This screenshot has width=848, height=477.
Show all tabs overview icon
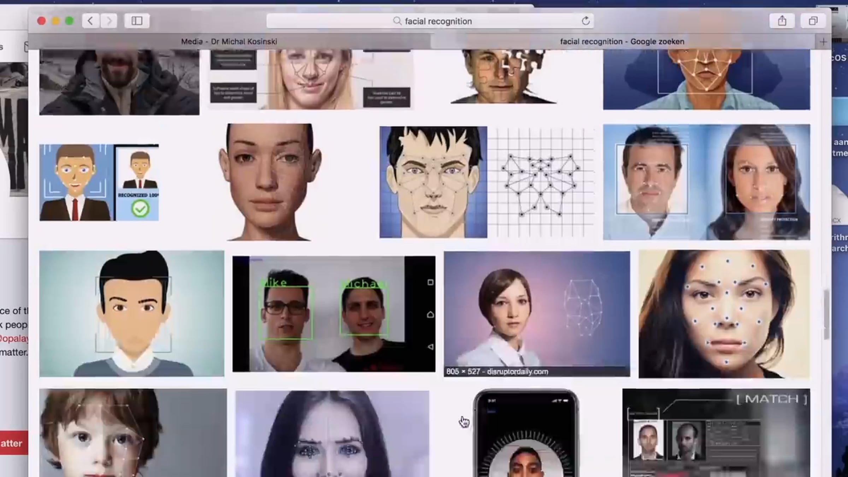[x=813, y=21]
